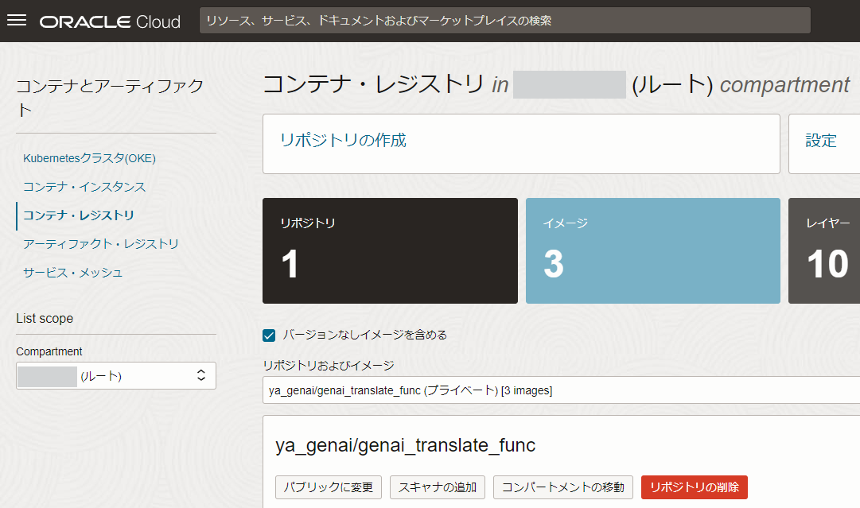
Task: Click スキャナの追加 button
Action: tap(437, 487)
